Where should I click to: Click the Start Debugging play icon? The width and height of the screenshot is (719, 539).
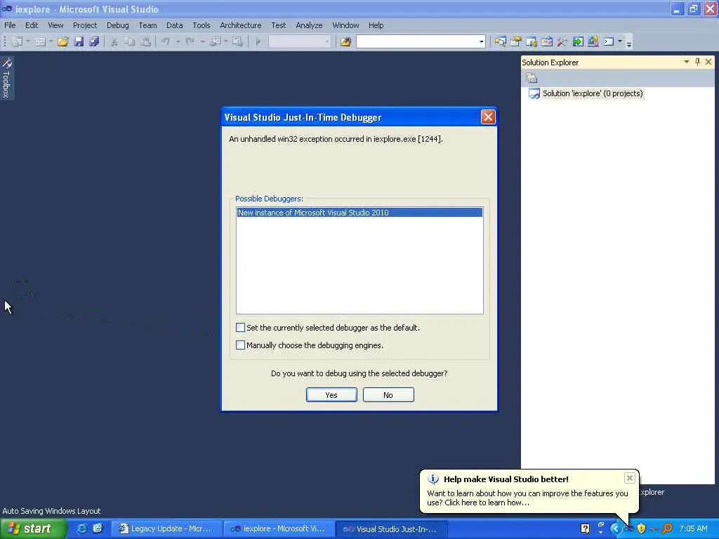pos(258,41)
